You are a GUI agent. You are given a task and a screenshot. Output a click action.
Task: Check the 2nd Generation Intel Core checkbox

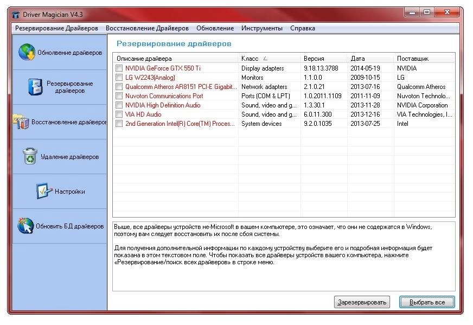[x=119, y=123]
